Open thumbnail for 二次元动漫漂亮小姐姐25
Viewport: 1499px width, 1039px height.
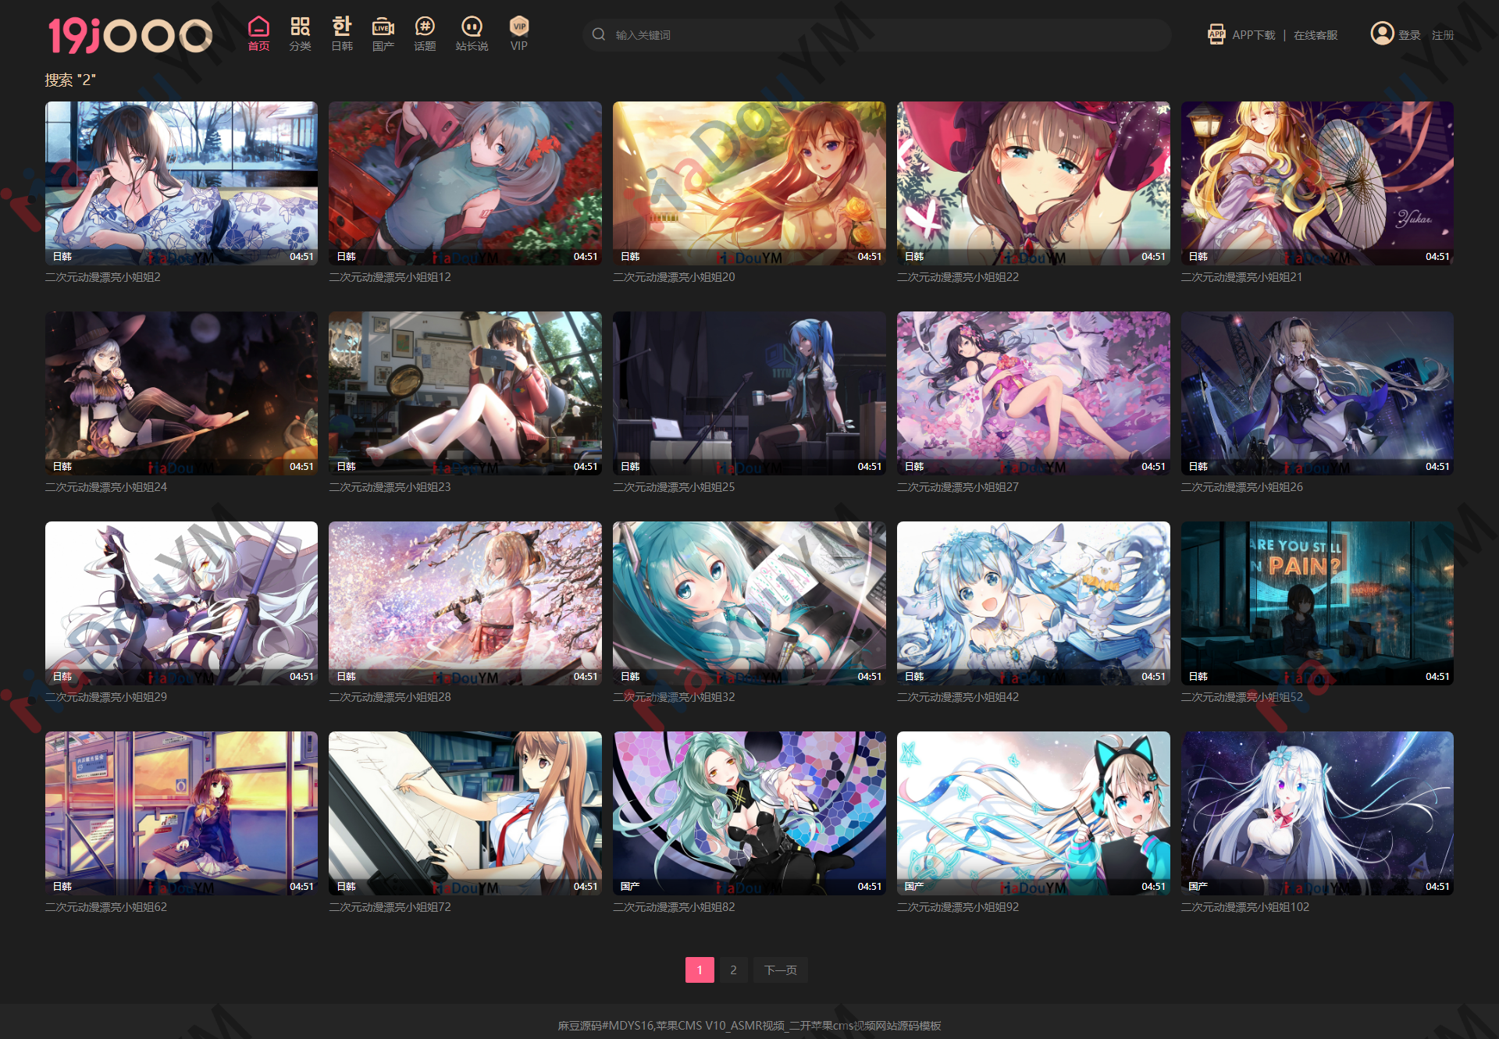(749, 393)
